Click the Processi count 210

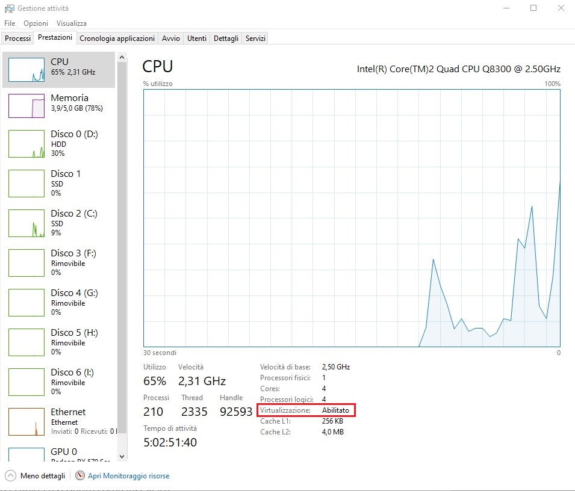click(154, 412)
